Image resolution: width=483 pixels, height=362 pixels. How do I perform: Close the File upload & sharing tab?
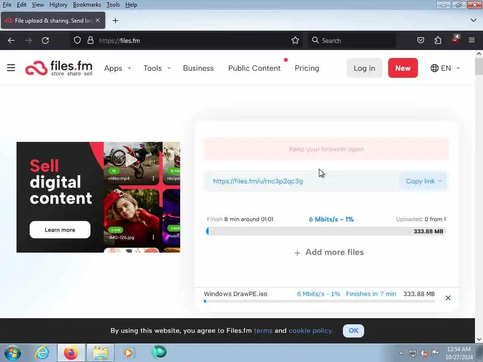tap(98, 20)
